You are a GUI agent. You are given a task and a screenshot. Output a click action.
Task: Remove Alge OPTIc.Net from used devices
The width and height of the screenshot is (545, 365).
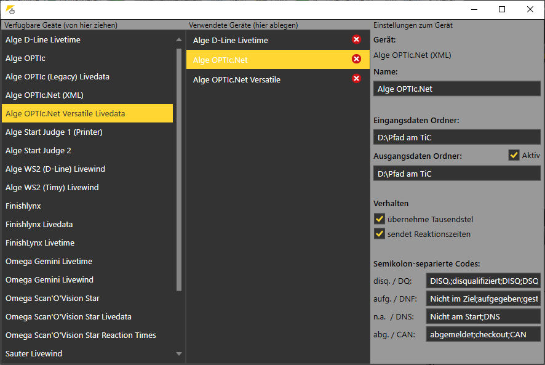[x=356, y=59]
